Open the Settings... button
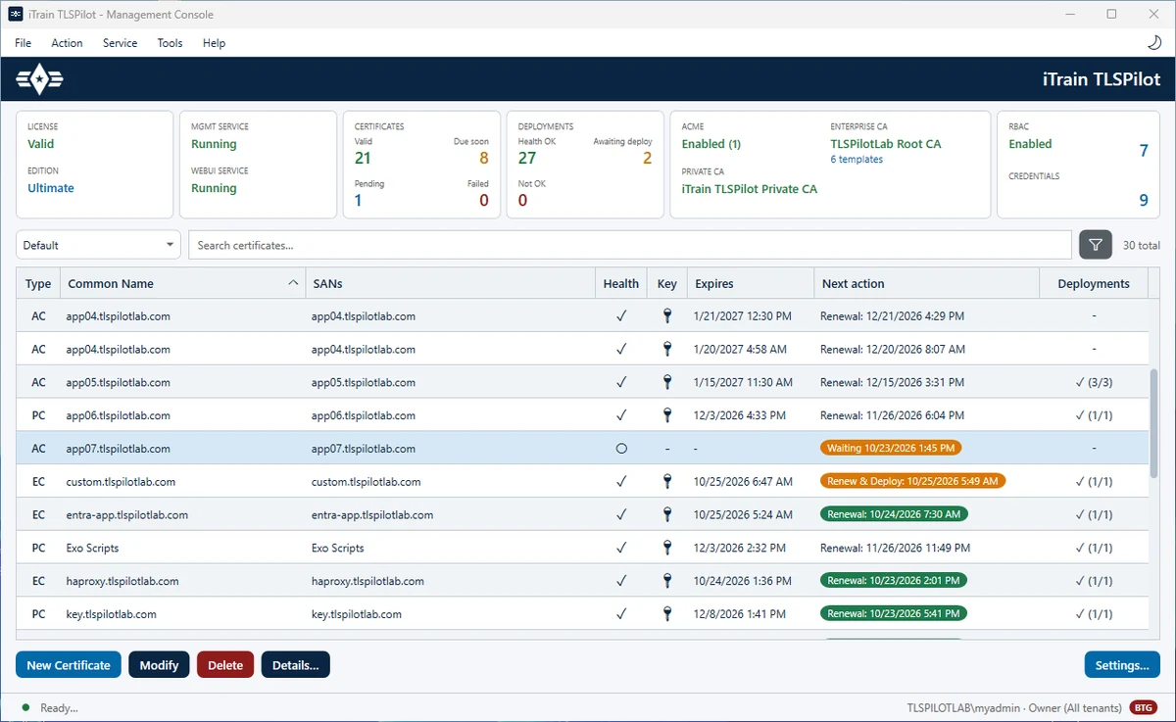This screenshot has width=1176, height=722. click(x=1122, y=664)
